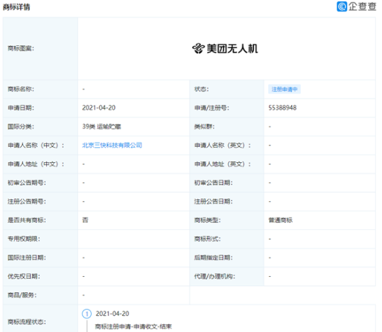382x332 pixels.
Task: Click the 注册公告期号 label
Action: (27, 201)
